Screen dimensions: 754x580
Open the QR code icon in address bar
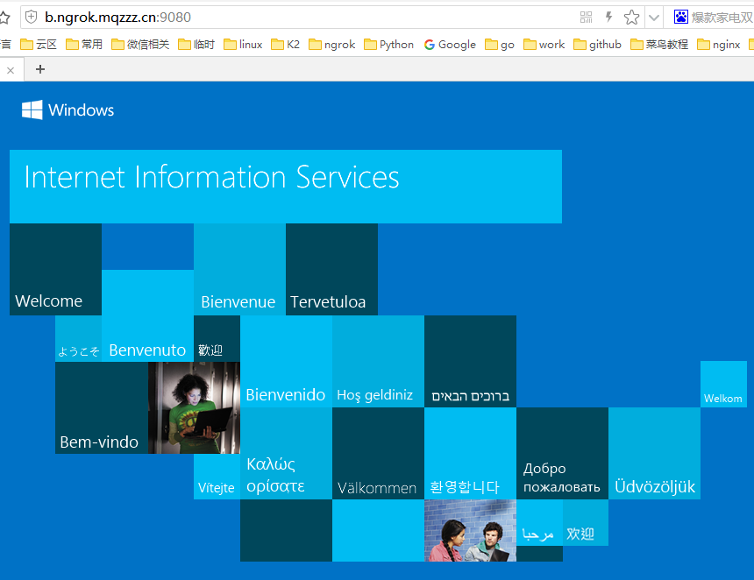[587, 18]
